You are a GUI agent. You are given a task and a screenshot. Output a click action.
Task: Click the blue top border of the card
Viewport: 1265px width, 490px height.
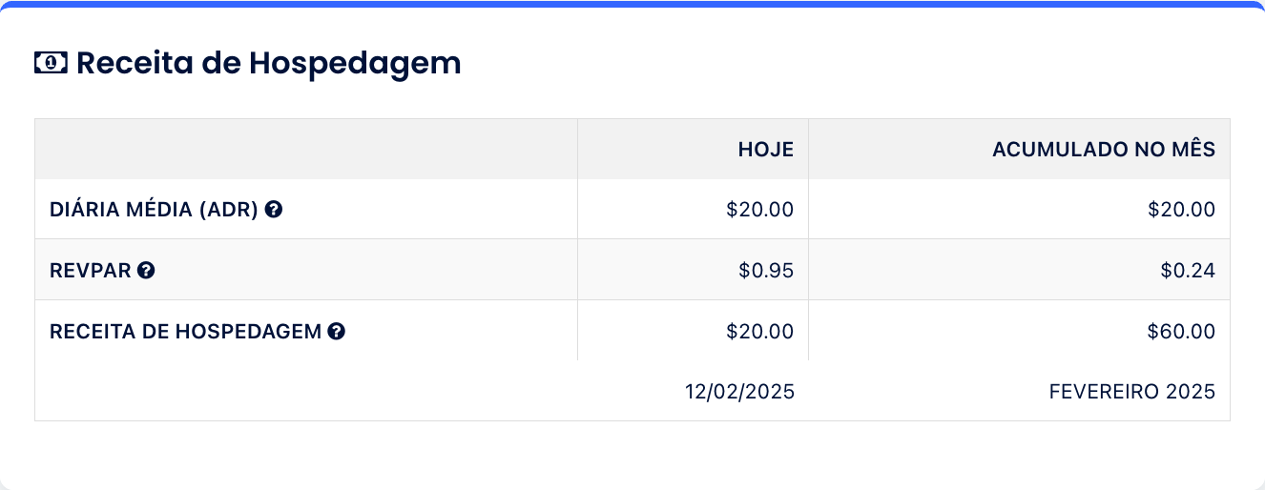tap(632, 4)
